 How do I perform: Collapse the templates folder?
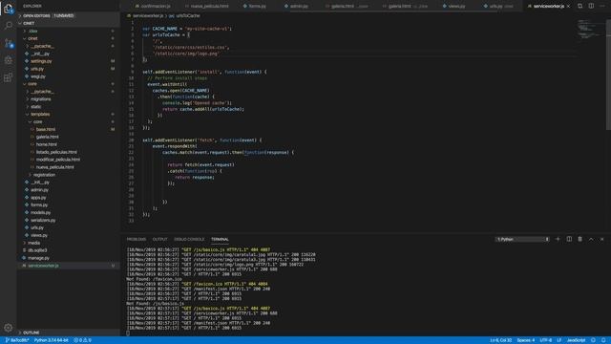[x=40, y=115]
